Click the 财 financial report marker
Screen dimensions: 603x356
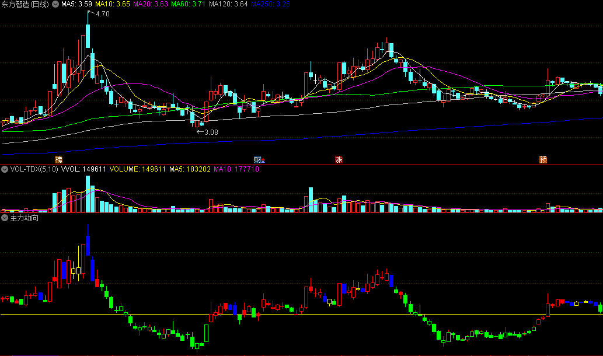point(259,159)
